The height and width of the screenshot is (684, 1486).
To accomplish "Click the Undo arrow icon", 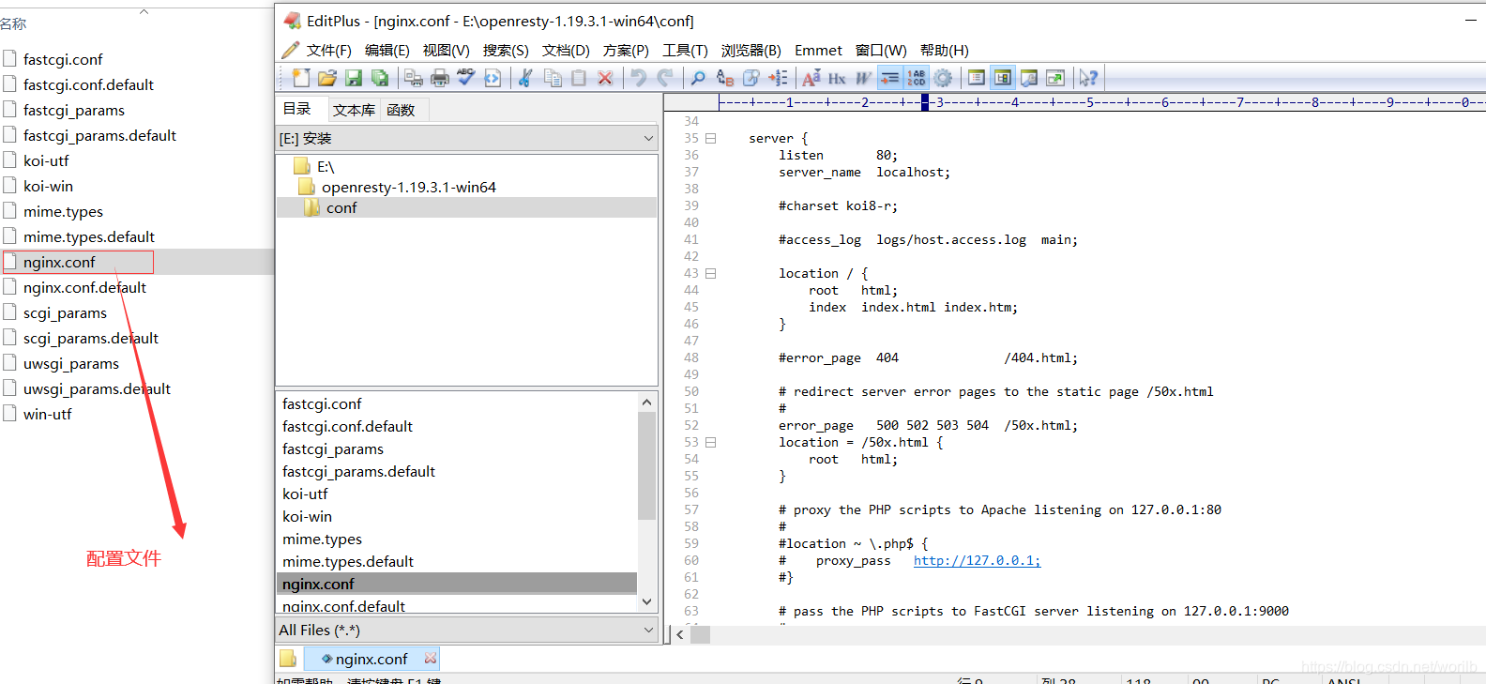I will (639, 78).
